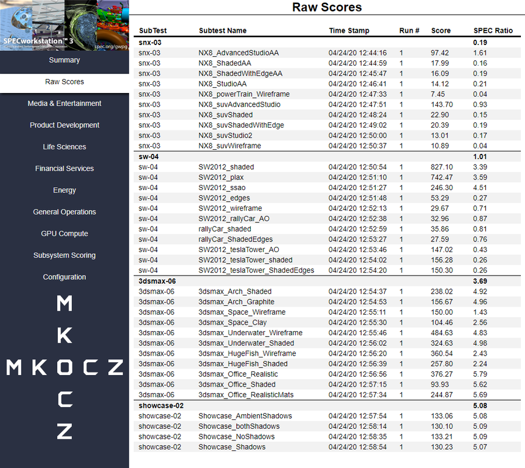Click Showcase_AmbientShadows subtest name

point(245,416)
